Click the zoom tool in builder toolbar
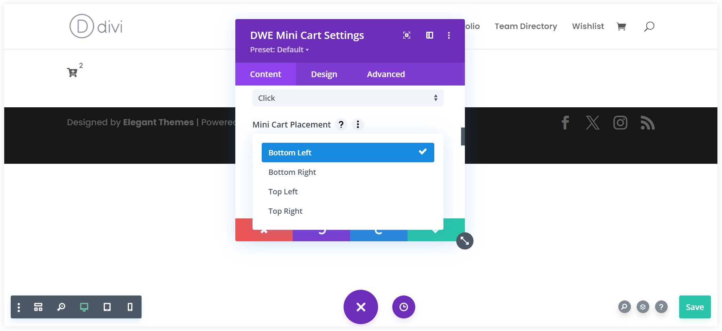This screenshot has width=722, height=331. coord(61,307)
